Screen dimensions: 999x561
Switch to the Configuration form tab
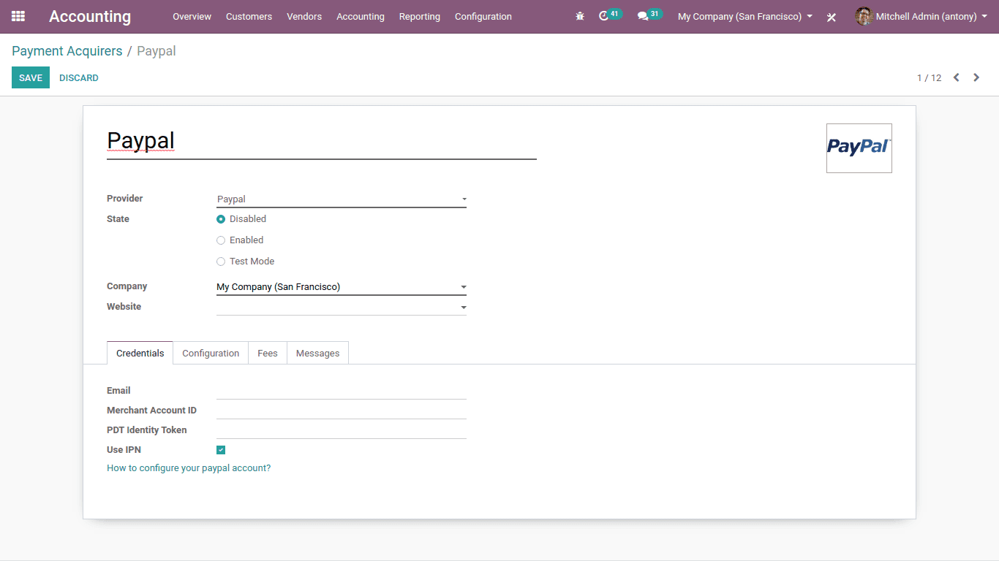click(x=211, y=353)
